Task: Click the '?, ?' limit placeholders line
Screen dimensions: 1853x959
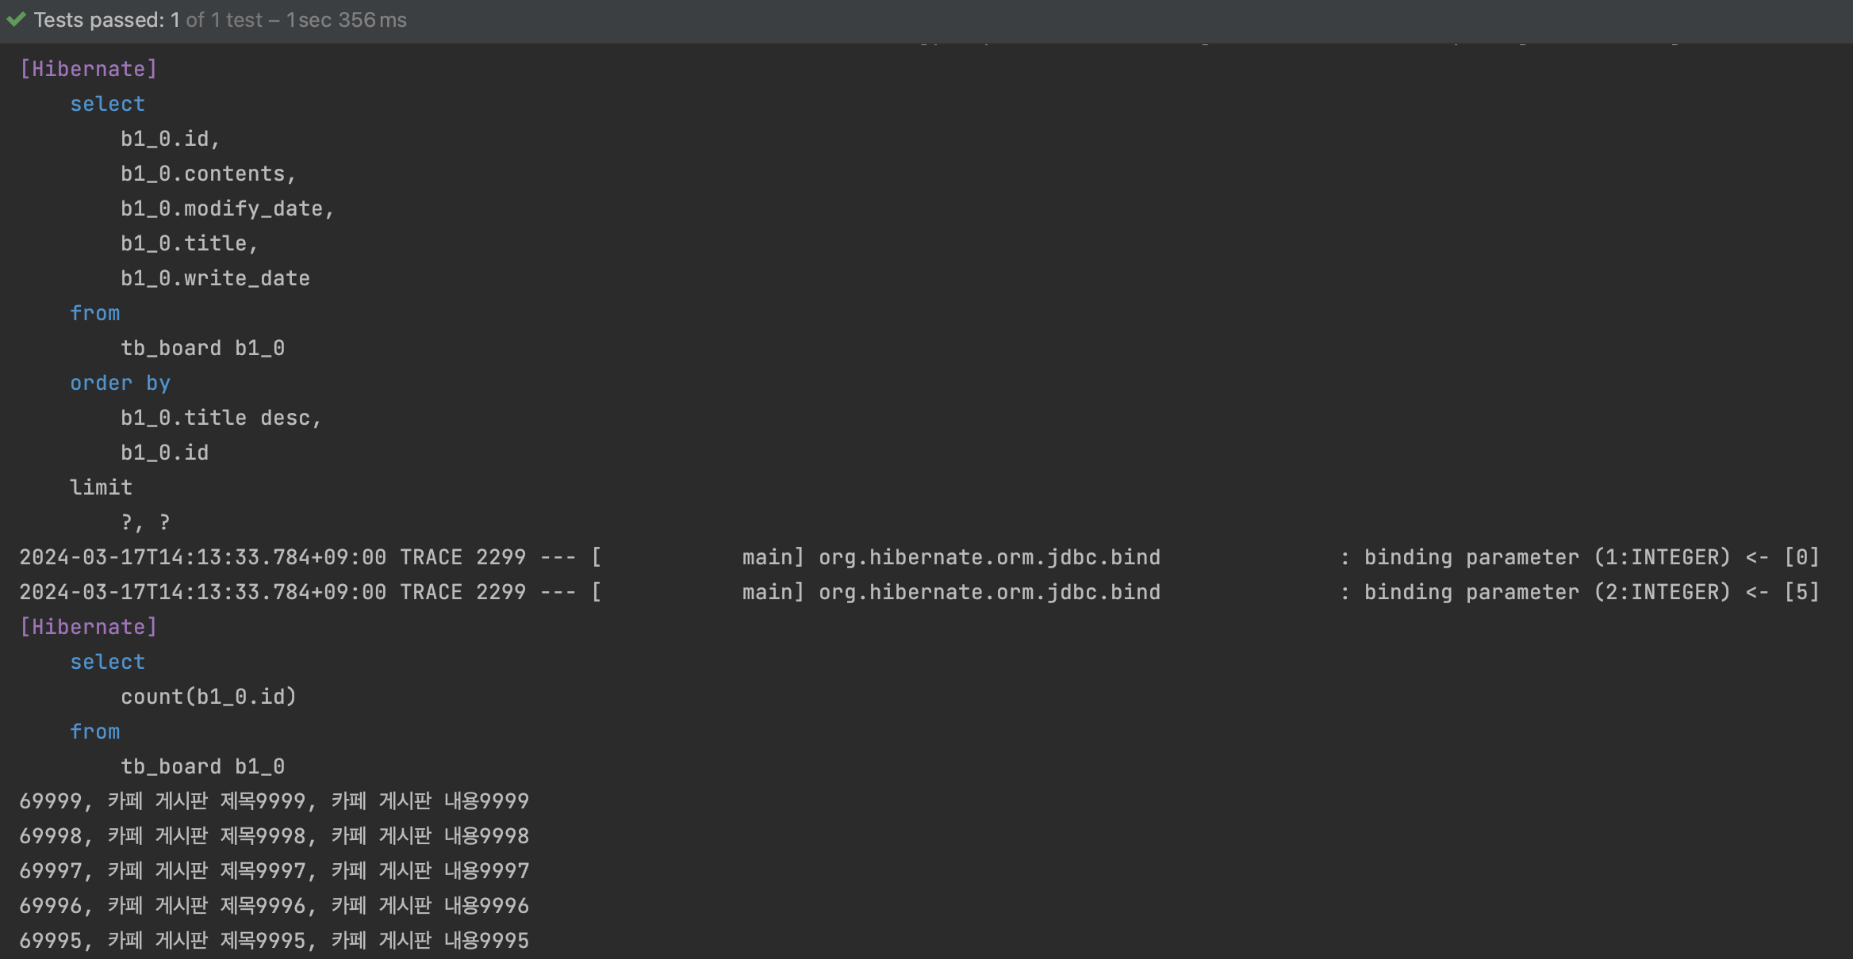Action: coord(146,522)
